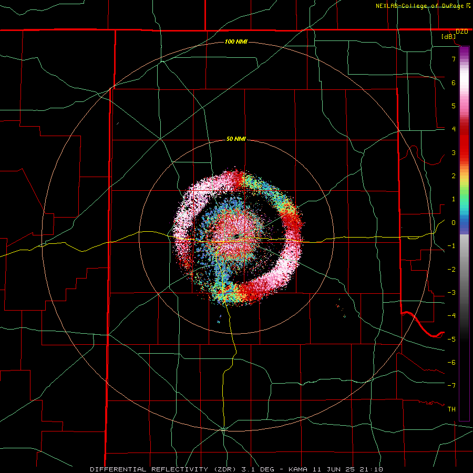The width and height of the screenshot is (473, 473).
Task: Click the -1 value on the color scale
Action: [x=451, y=246]
